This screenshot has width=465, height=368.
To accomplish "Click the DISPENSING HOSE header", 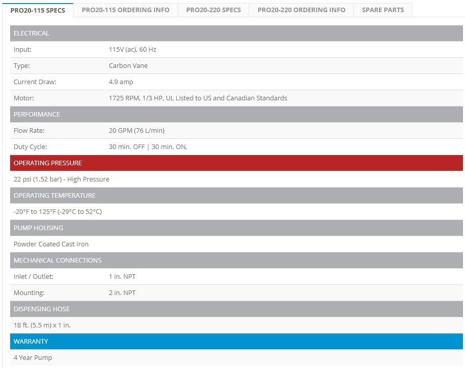I will coord(237,309).
